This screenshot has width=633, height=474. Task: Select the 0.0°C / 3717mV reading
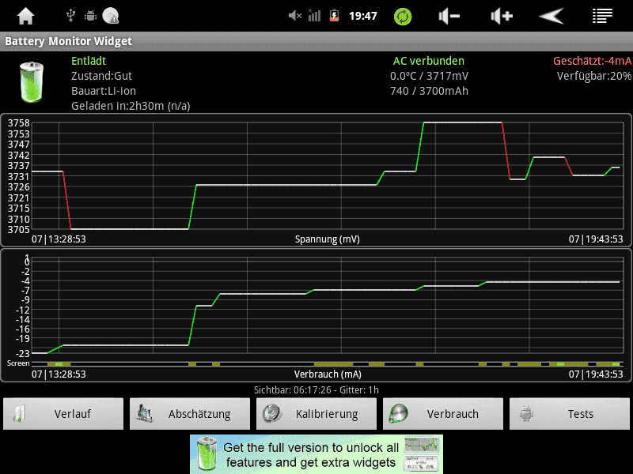(429, 76)
